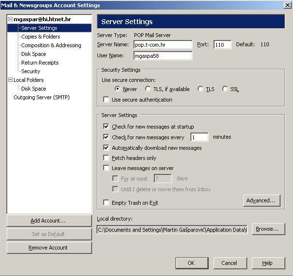Enable Use secure authentication checkbox
The image size is (293, 276).
pyautogui.click(x=106, y=100)
